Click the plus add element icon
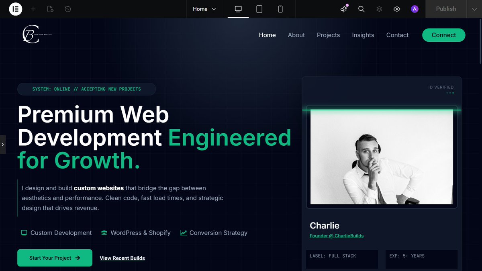482x271 pixels. (x=33, y=9)
